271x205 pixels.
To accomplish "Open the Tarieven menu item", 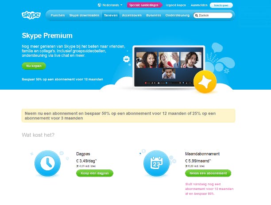I will click(x=111, y=15).
